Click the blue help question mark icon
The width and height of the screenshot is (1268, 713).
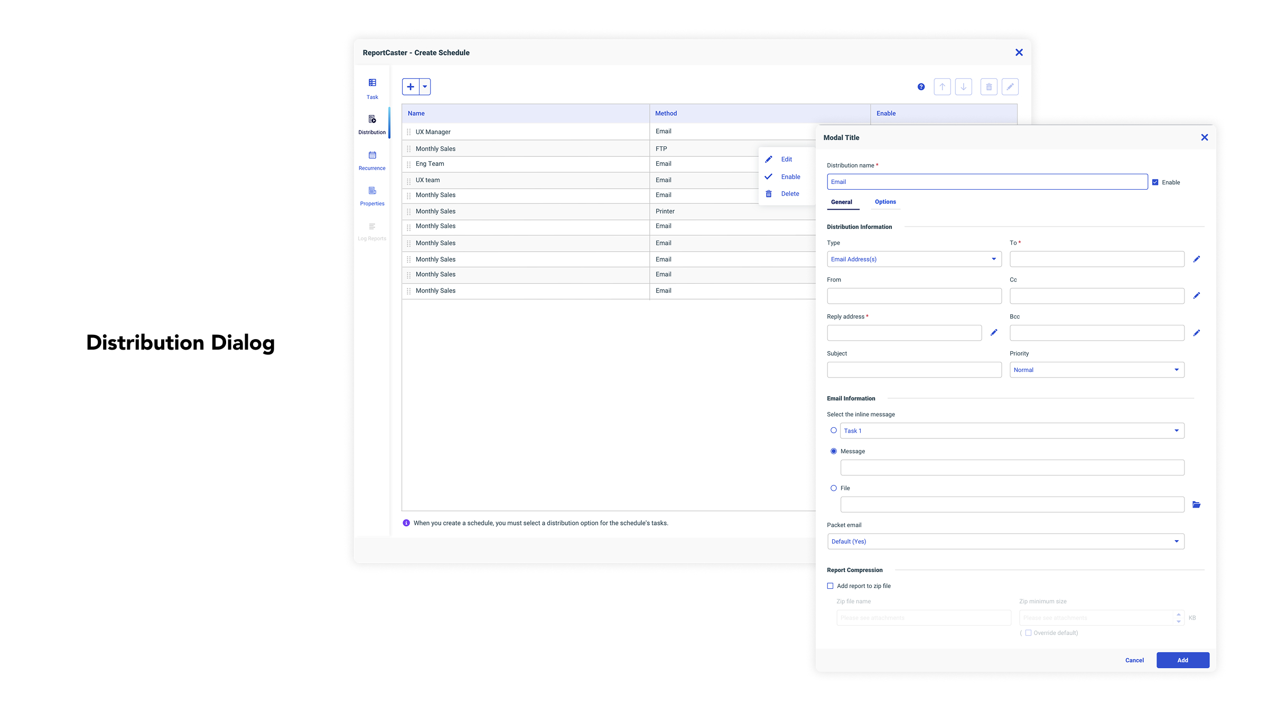coord(921,87)
